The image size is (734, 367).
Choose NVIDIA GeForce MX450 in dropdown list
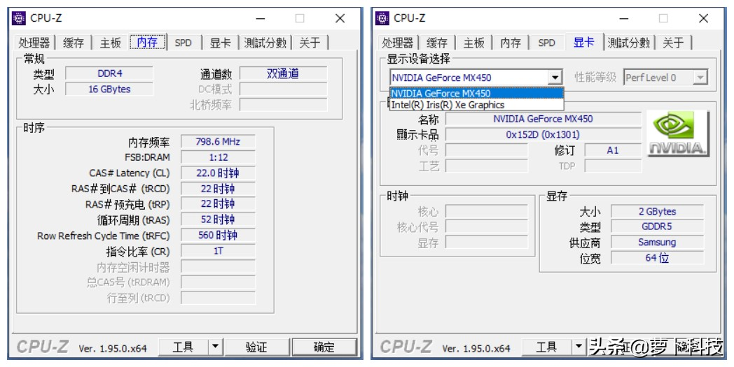click(x=476, y=94)
